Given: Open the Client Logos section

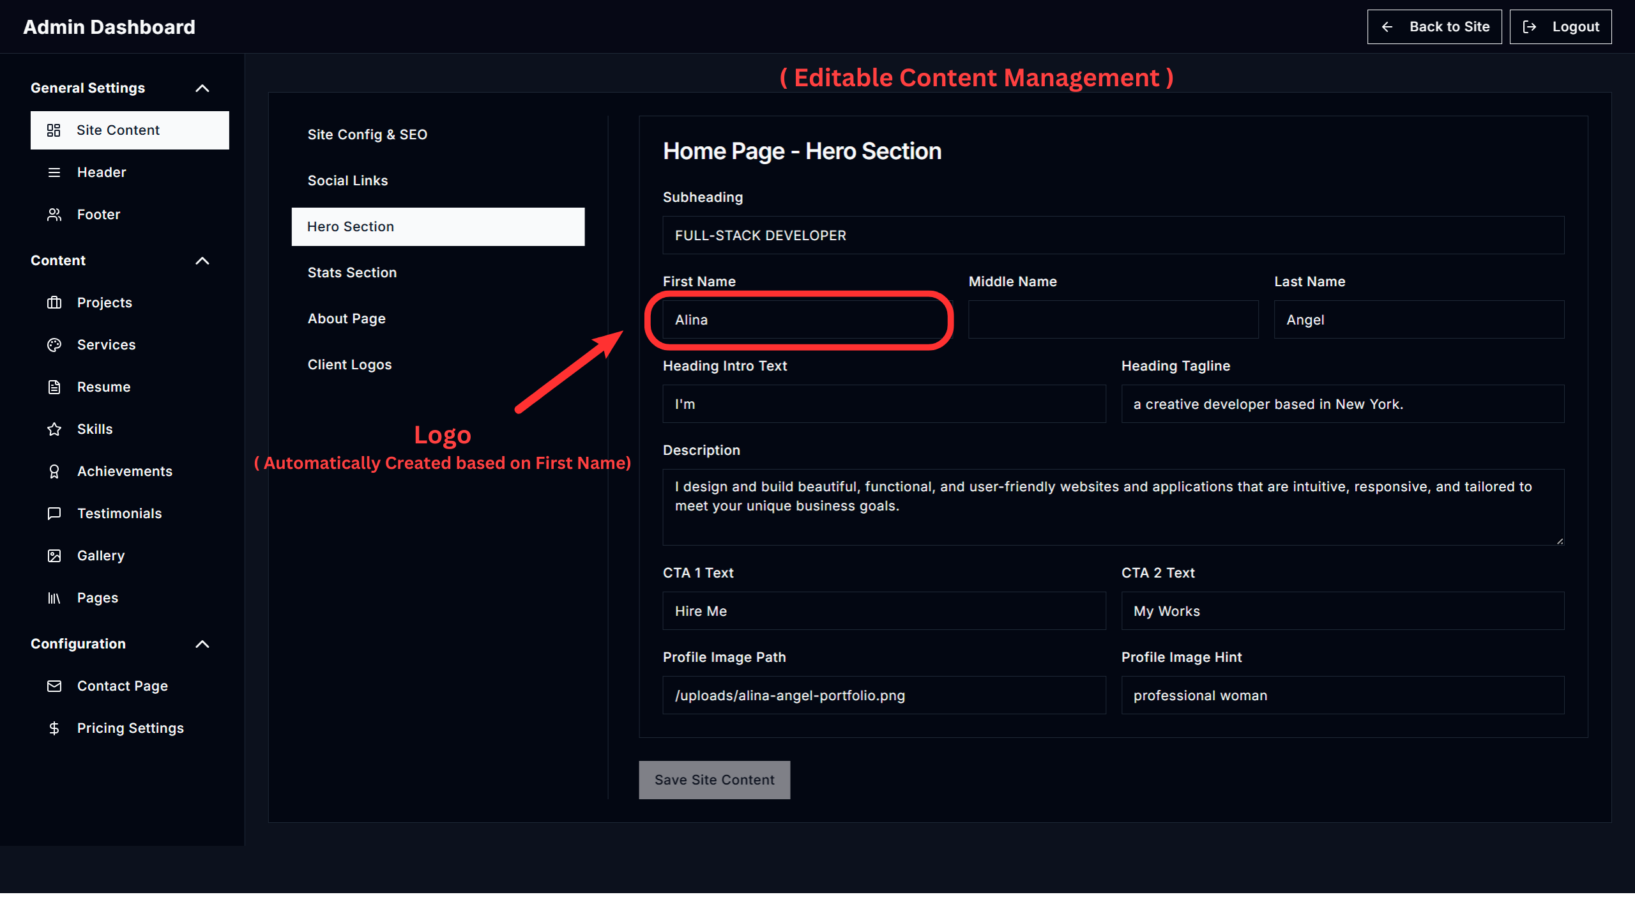Looking at the screenshot, I should pos(350,364).
